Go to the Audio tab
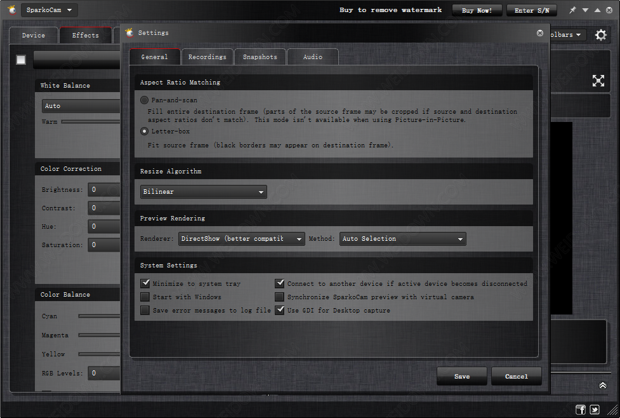620x418 pixels. [x=313, y=57]
